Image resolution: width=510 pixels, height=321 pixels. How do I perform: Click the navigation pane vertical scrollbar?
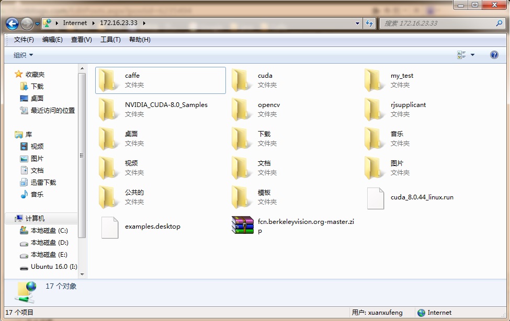82,157
